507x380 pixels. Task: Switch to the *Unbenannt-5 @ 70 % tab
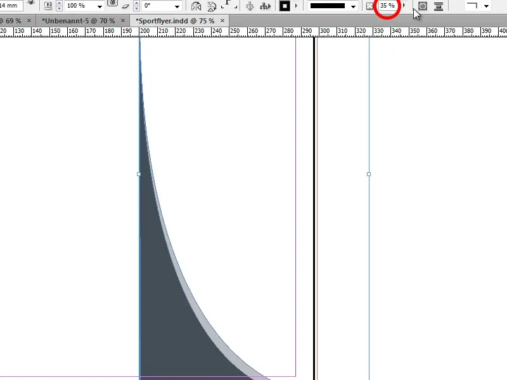tap(78, 21)
